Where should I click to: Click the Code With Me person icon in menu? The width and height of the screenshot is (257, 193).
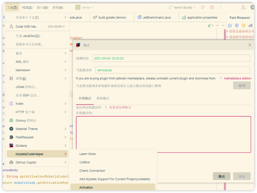[x=11, y=27]
